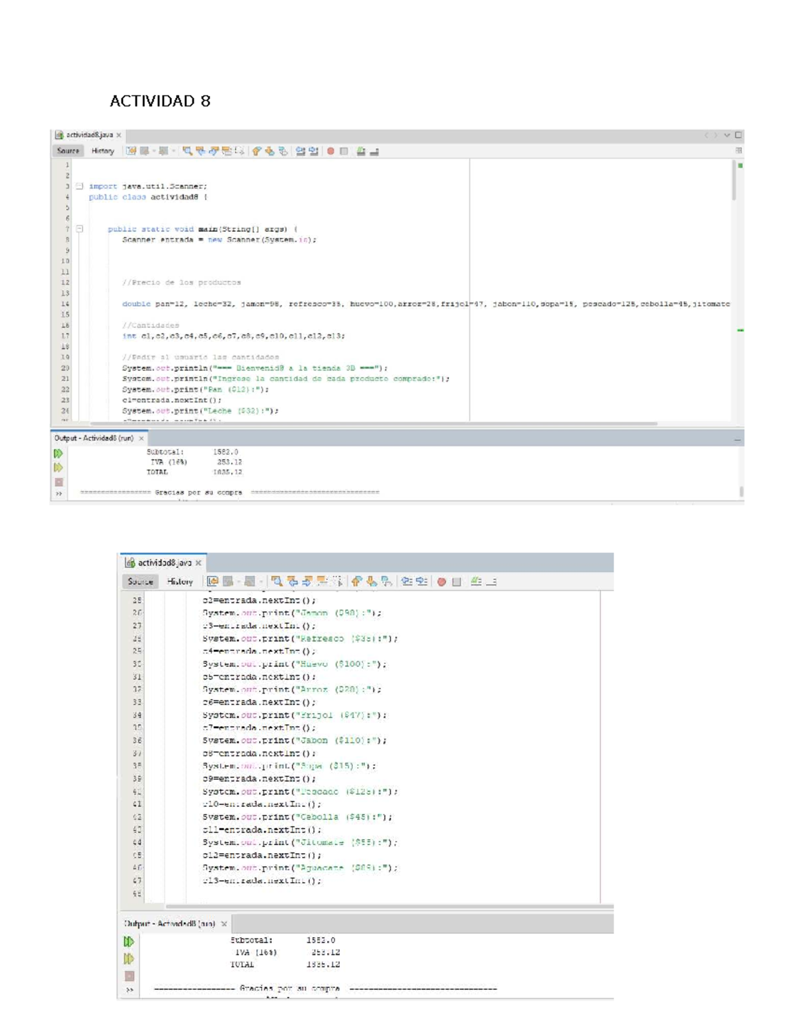Click Uncomment icon in lower editor toolbar
793x1027 pixels.
(491, 581)
